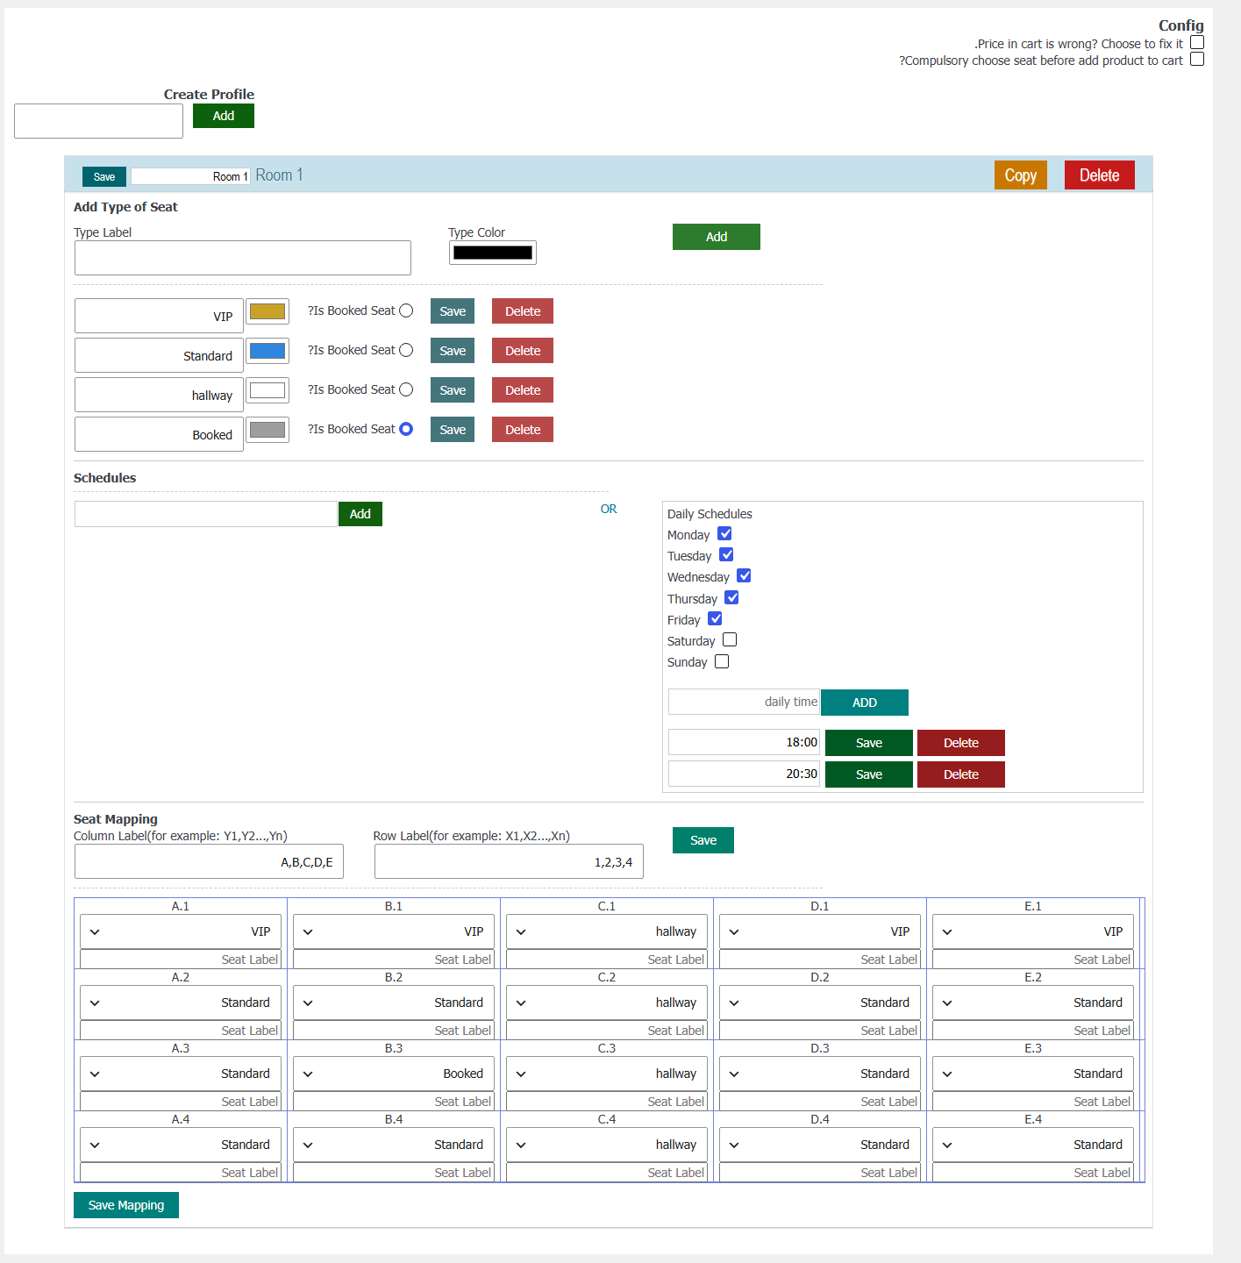Add a schedule with green Add button
The height and width of the screenshot is (1263, 1241).
(x=360, y=514)
